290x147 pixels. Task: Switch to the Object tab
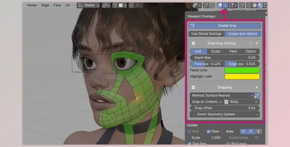[x=251, y=51]
